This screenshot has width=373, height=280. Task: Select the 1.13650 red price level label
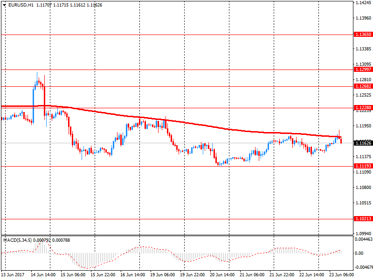tap(363, 35)
